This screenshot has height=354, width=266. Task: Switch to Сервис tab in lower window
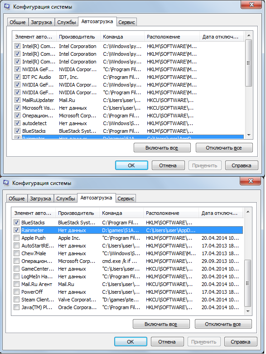pyautogui.click(x=126, y=199)
